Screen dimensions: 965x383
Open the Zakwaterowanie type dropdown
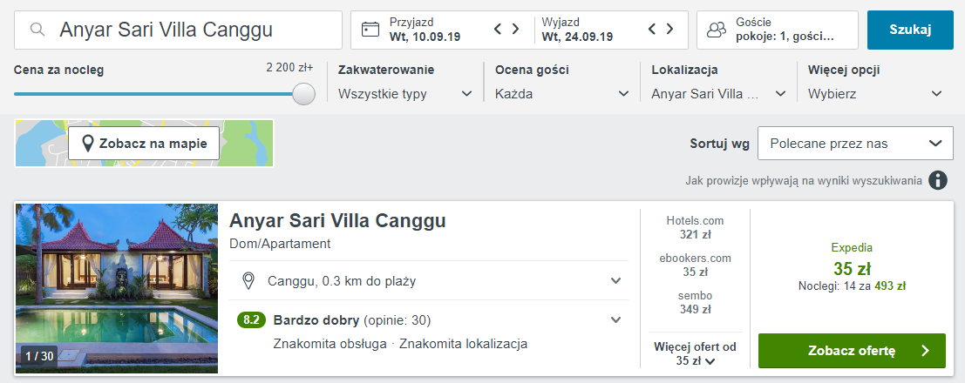[x=405, y=94]
